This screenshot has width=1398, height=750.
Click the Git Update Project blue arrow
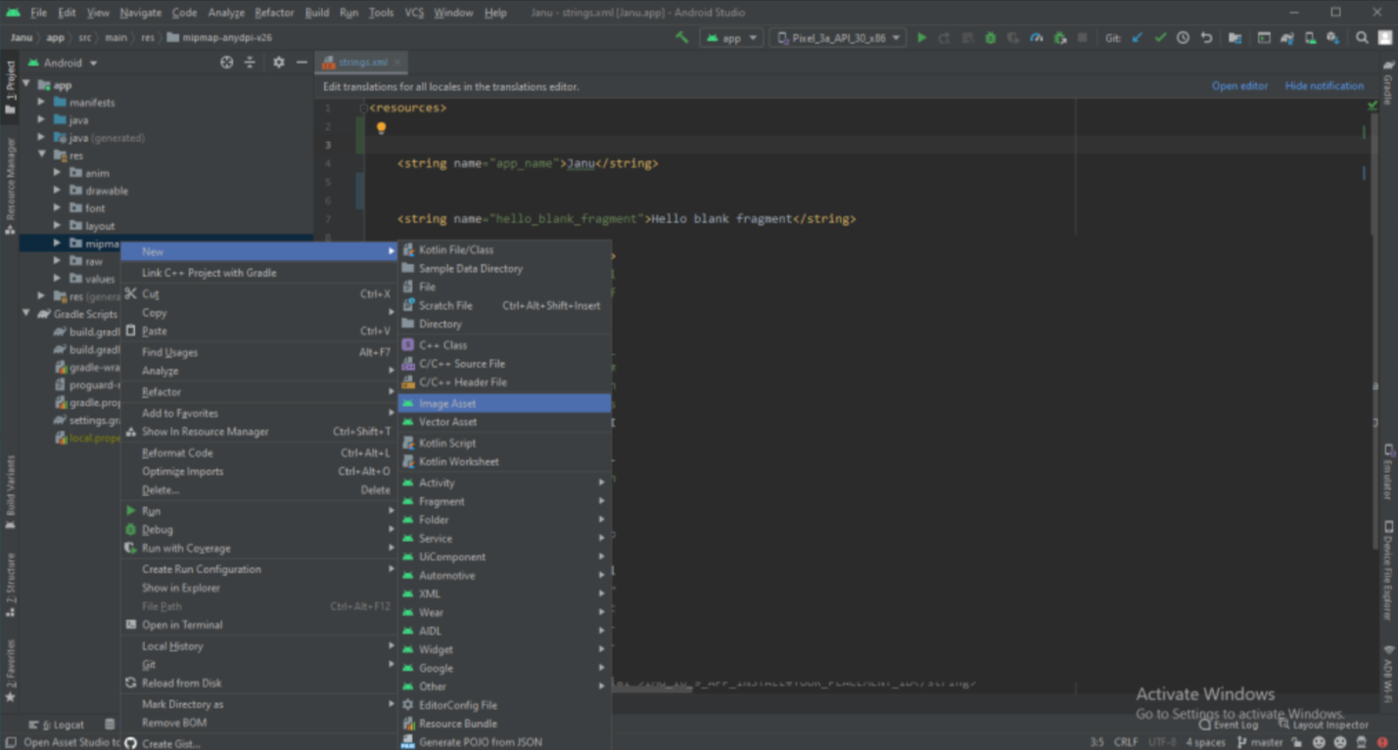[x=1138, y=38]
